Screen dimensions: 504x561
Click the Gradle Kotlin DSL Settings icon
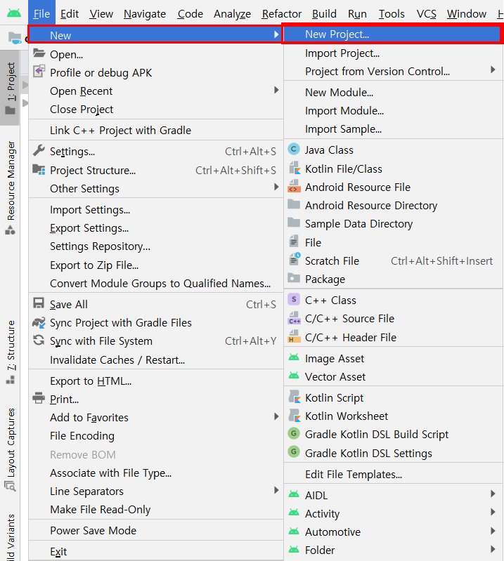294,452
